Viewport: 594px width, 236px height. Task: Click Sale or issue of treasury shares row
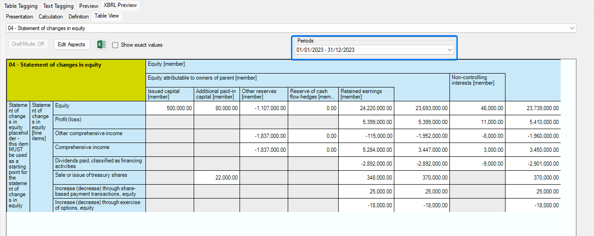[99, 177]
